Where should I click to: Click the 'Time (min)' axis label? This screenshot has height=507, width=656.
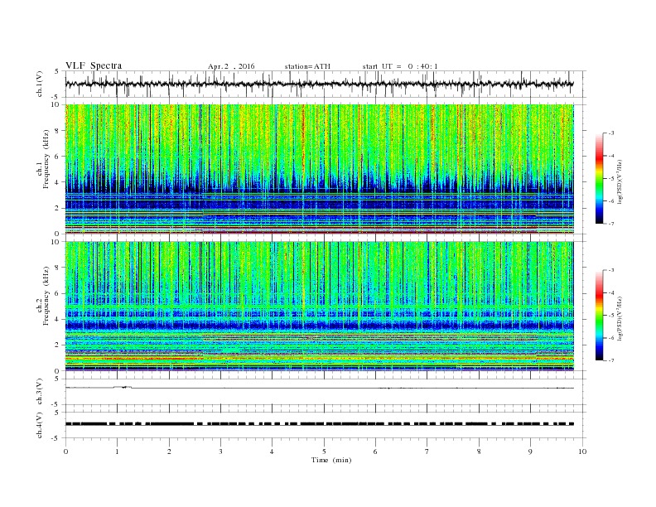(x=331, y=460)
